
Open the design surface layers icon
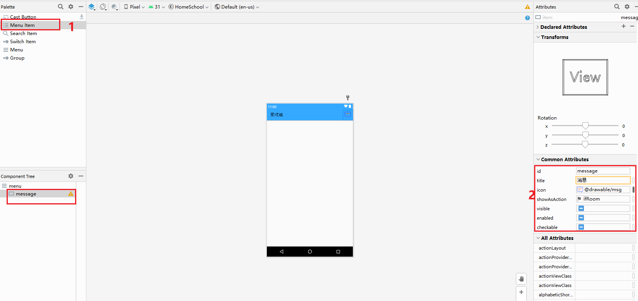pos(92,7)
